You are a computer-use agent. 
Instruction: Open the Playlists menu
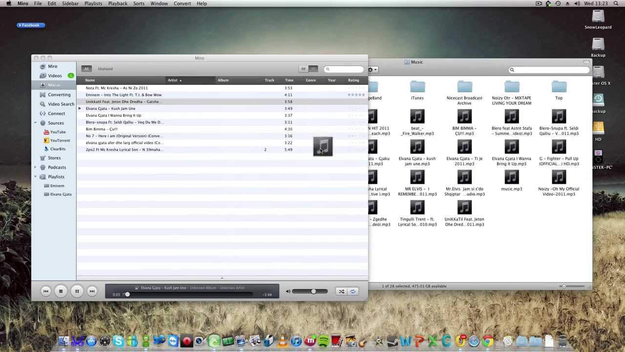[93, 3]
